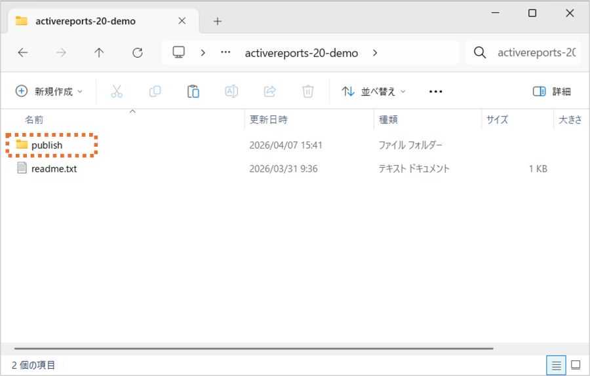
Task: Expand chevron after activereports-20-demo breadcrumb
Action: [375, 52]
